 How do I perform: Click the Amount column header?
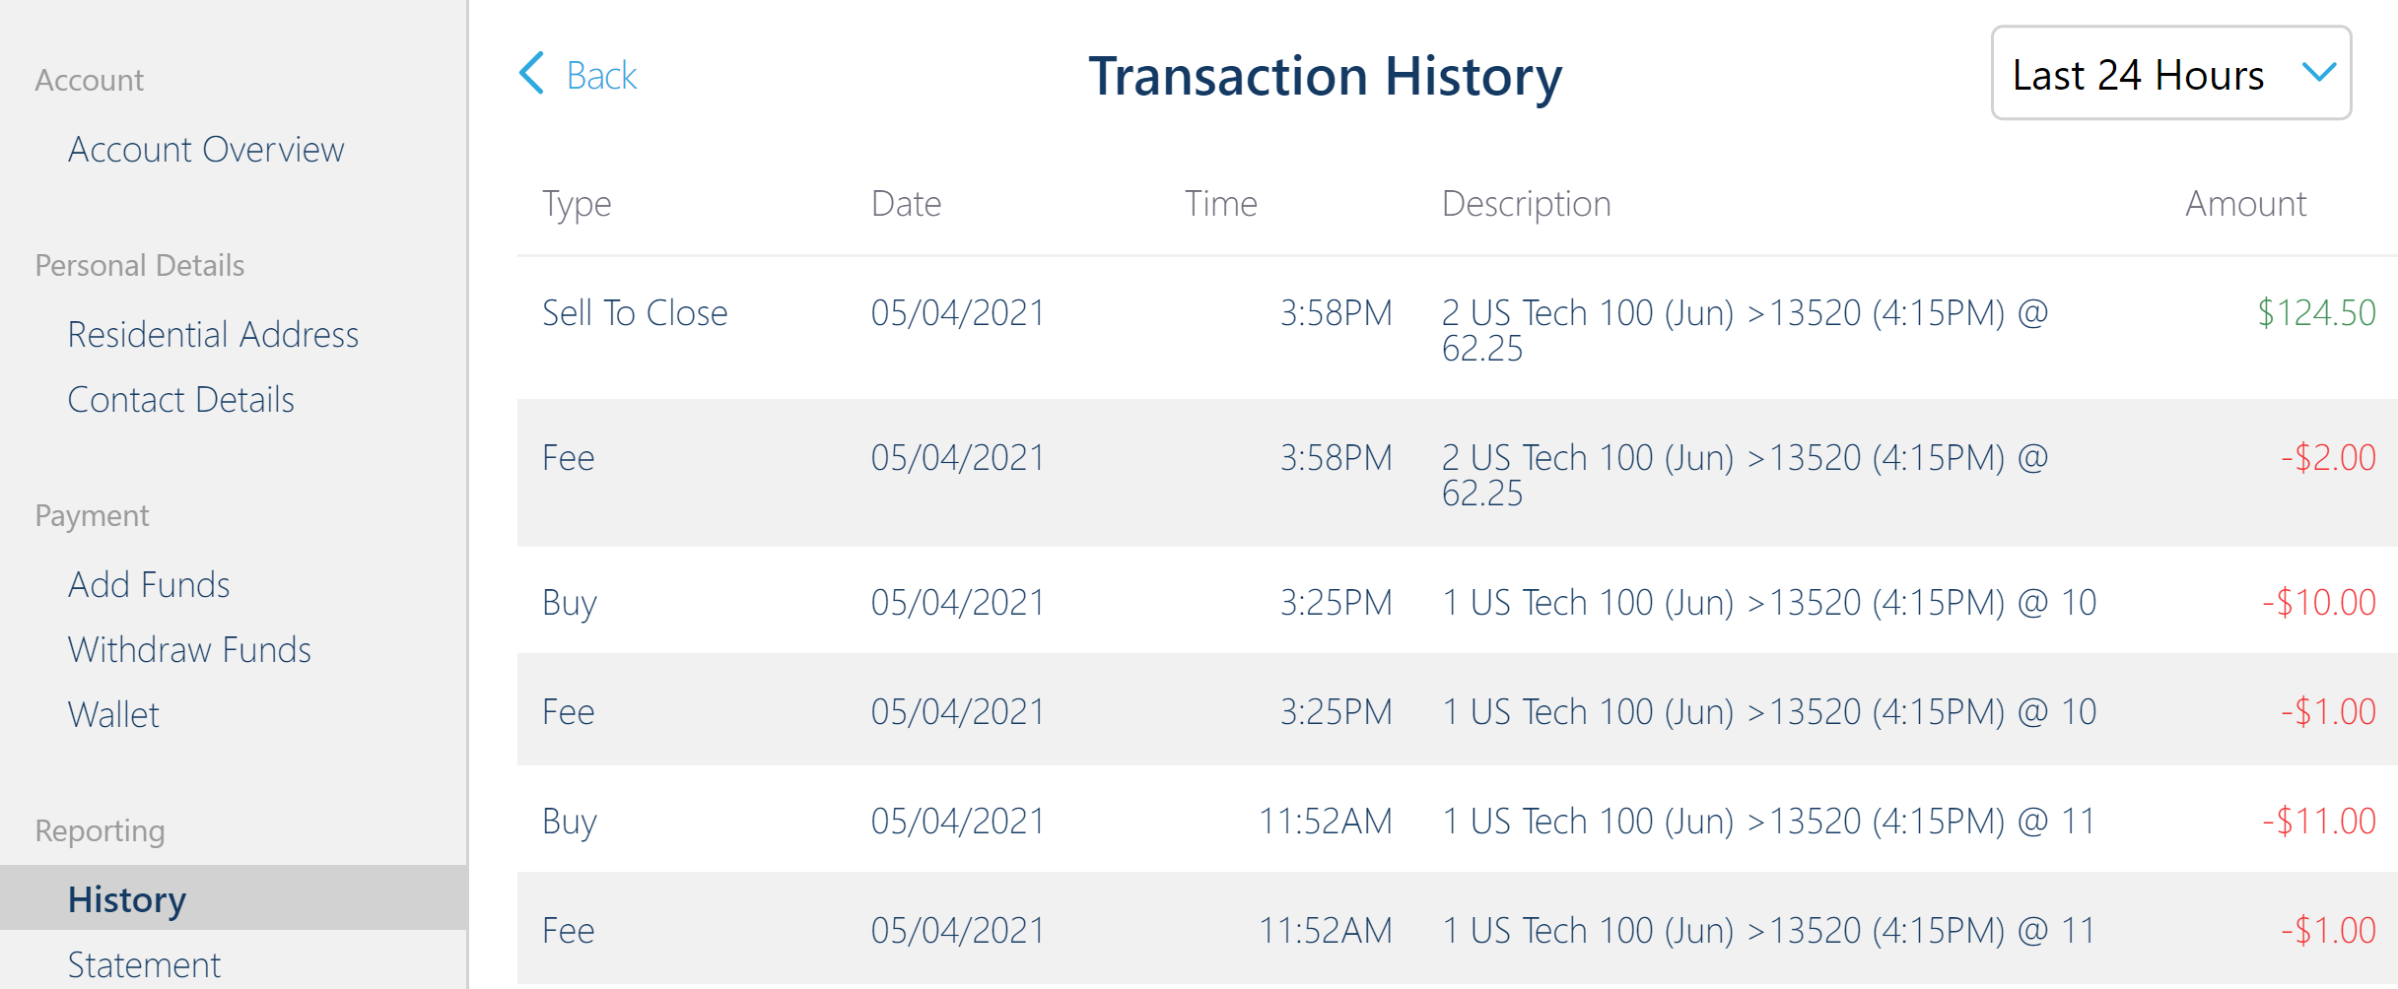2245,204
